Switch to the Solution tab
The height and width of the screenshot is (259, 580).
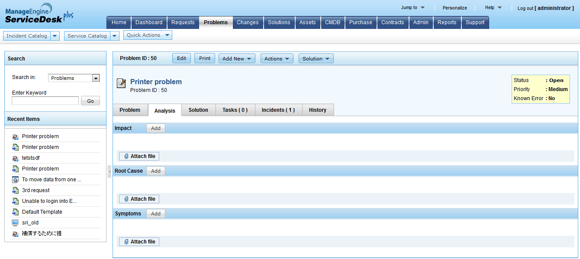pos(198,110)
